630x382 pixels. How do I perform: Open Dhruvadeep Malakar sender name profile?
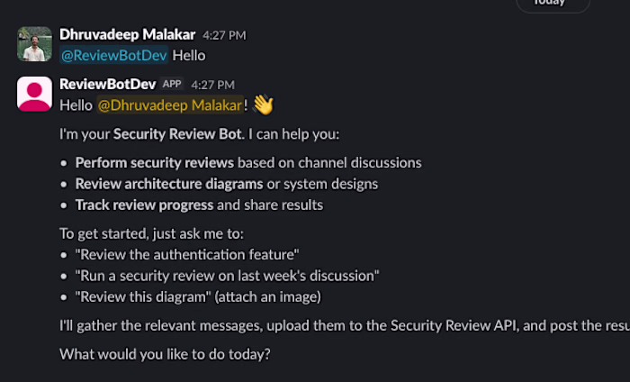(x=125, y=34)
